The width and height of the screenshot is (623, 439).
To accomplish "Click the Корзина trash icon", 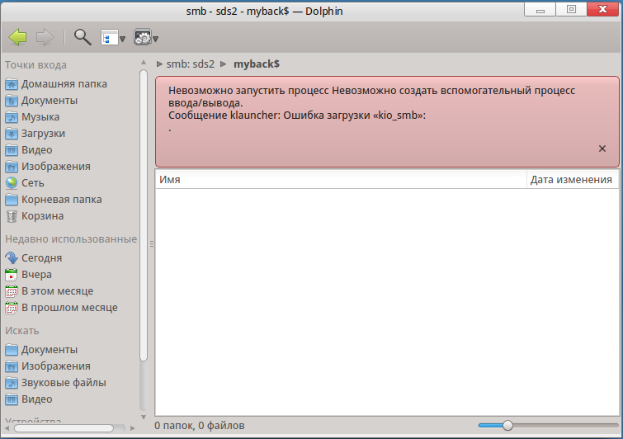I will pos(12,216).
